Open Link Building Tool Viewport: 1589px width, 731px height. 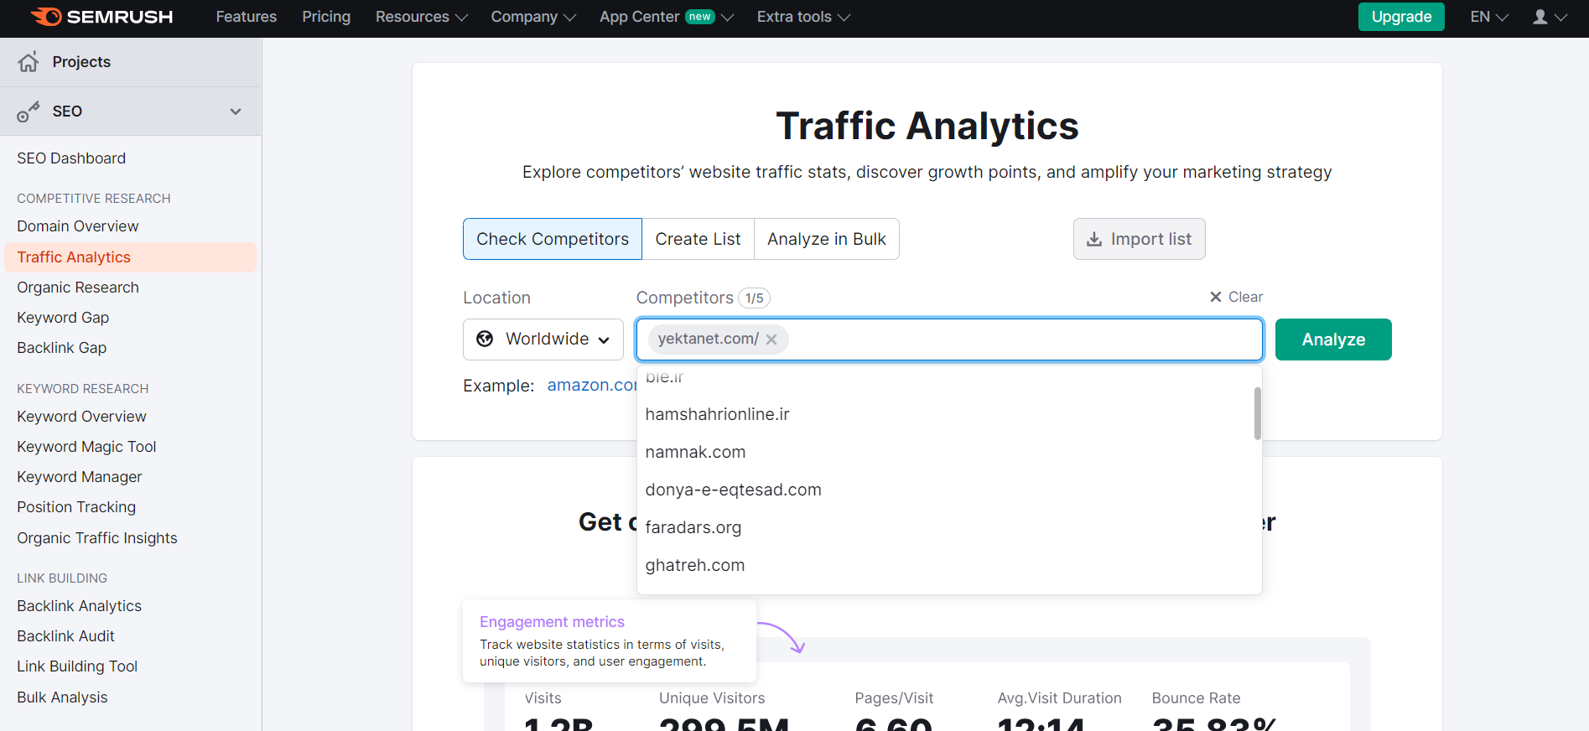[77, 666]
